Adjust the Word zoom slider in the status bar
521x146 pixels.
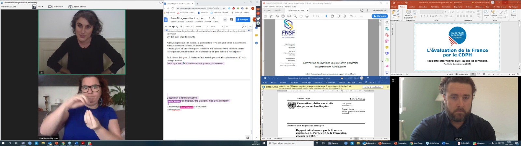[x=373, y=139]
